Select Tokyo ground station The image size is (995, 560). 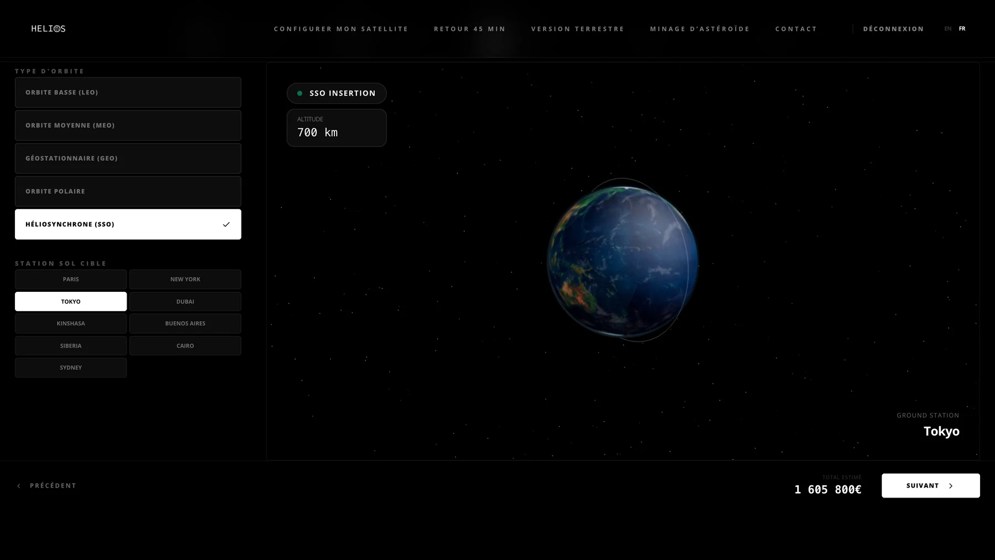pos(71,301)
